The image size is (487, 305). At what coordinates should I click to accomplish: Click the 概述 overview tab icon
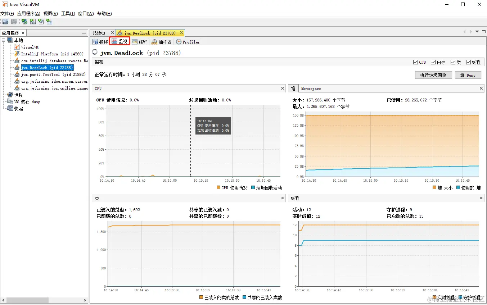pyautogui.click(x=95, y=42)
